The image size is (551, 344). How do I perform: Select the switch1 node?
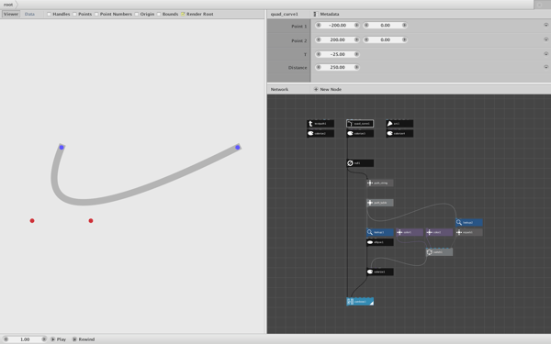pyautogui.click(x=439, y=252)
